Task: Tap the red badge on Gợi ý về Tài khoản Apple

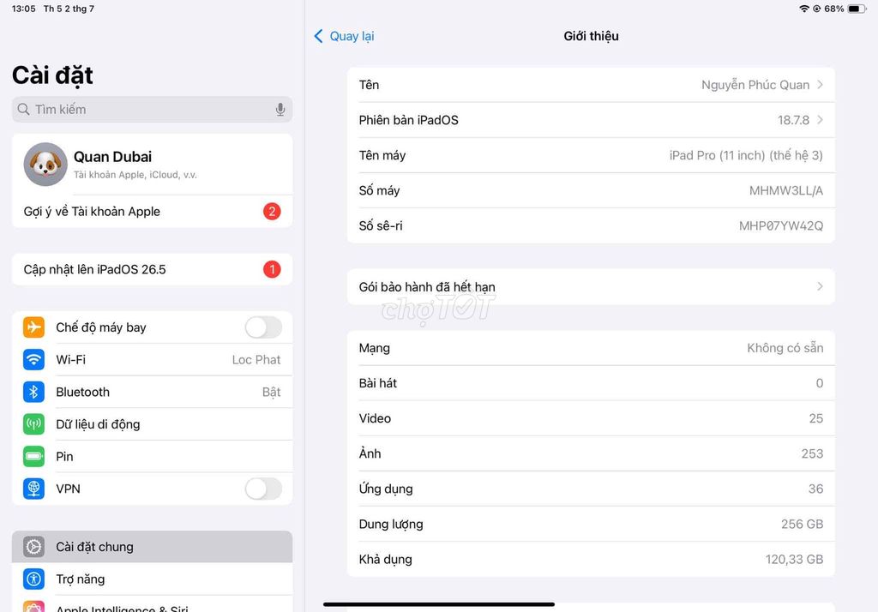Action: pos(272,211)
